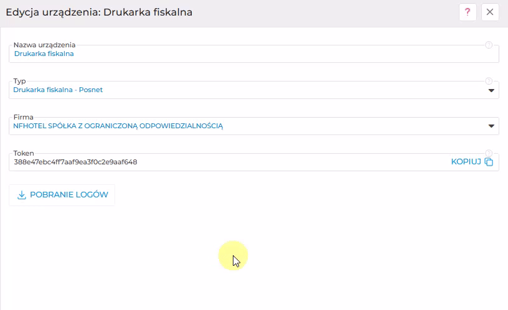Screen dimensions: 508x310
Task: Select the Token value text
Action: click(75, 162)
